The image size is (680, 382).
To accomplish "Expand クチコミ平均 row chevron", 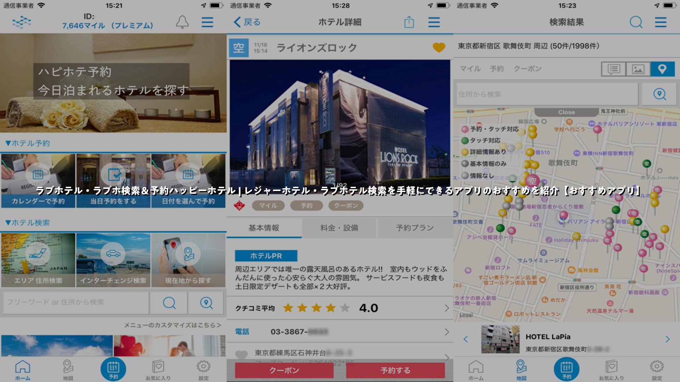I will point(447,308).
